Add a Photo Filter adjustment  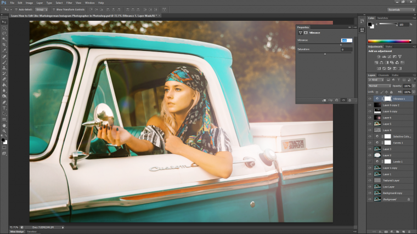[x=392, y=62]
